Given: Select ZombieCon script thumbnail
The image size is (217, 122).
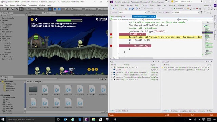Looking at the screenshot, I should 80,103.
